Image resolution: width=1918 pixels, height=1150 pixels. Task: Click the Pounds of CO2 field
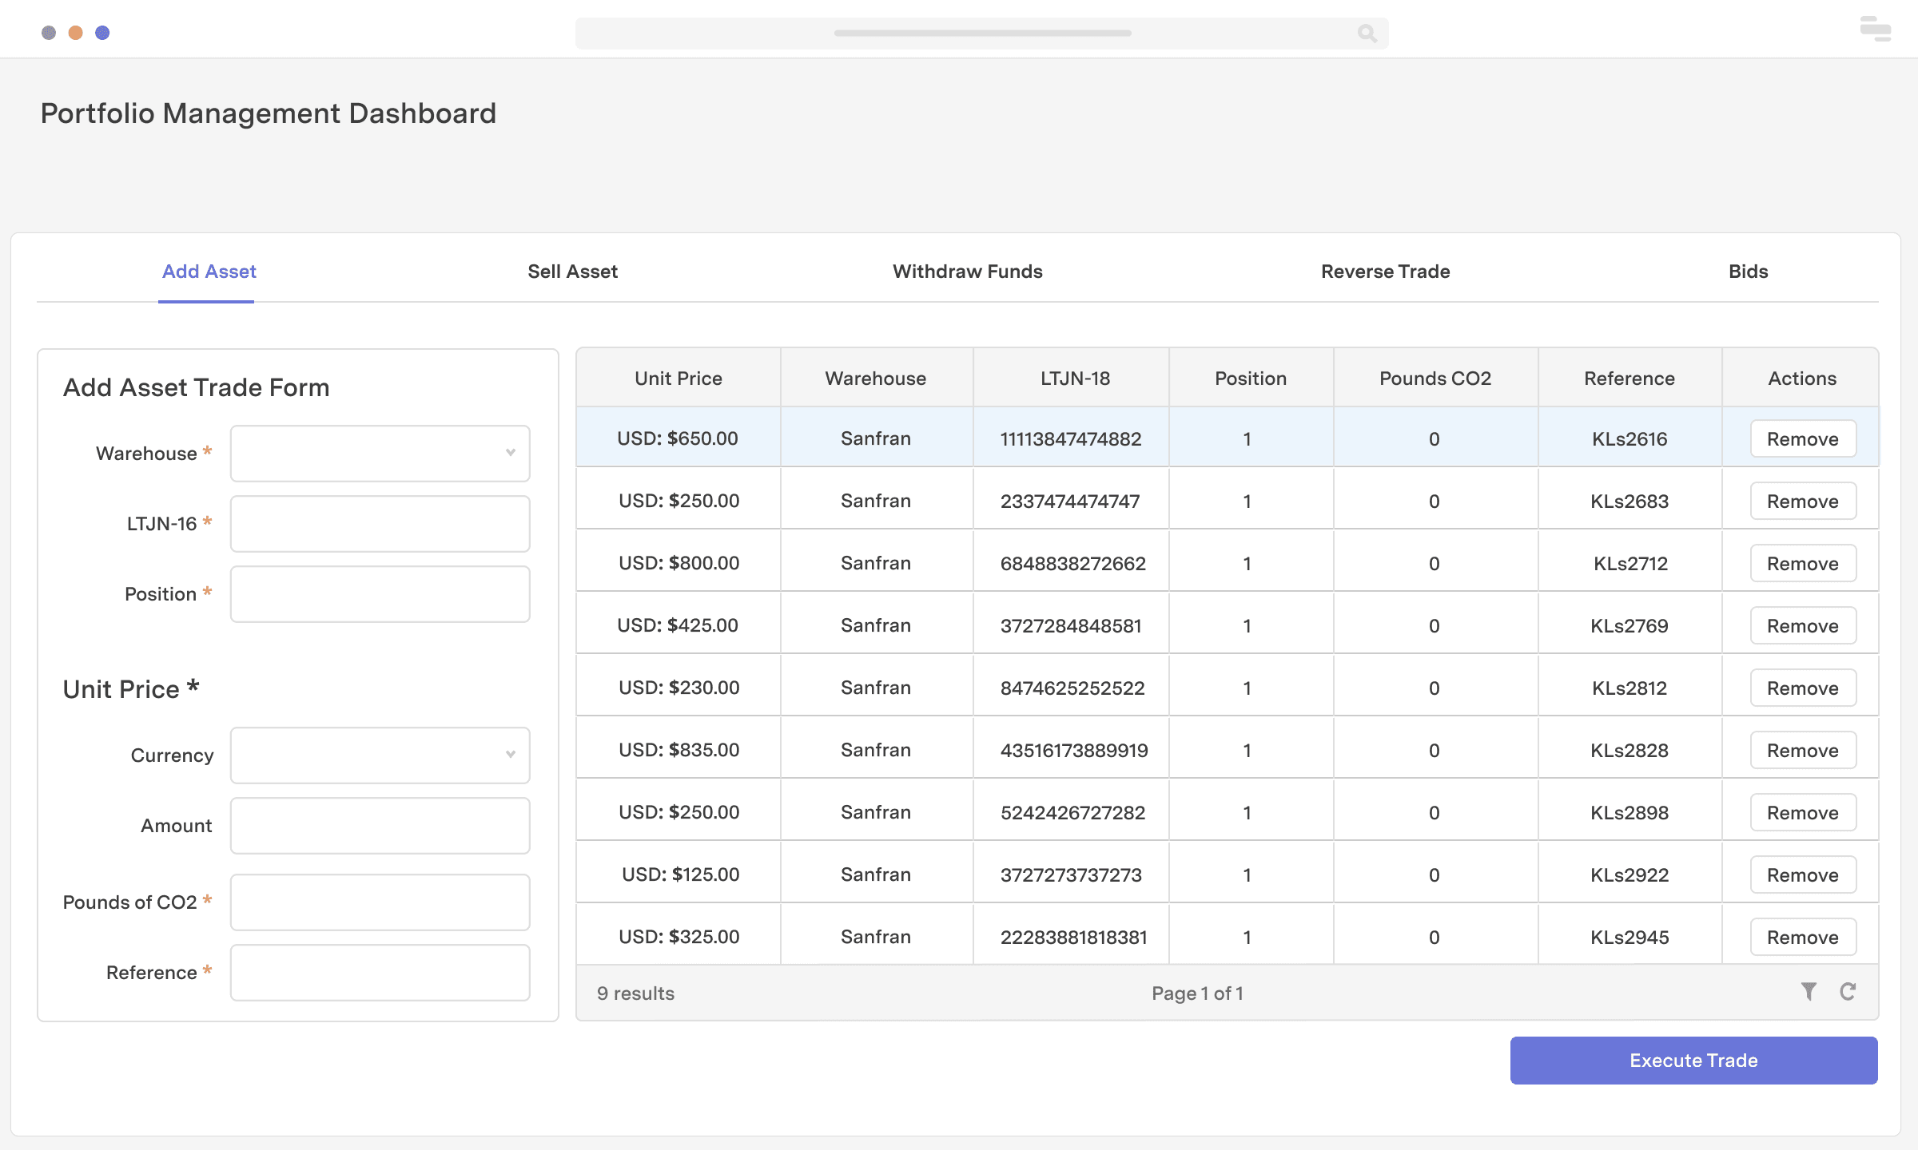tap(380, 902)
